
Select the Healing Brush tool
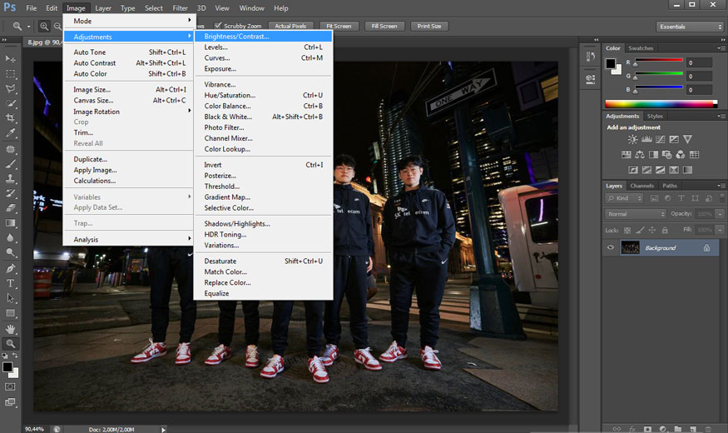coord(10,149)
